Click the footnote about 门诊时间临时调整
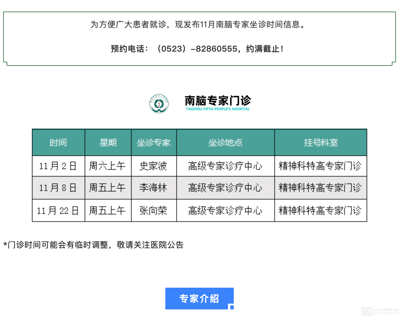This screenshot has width=402, height=319. click(93, 245)
